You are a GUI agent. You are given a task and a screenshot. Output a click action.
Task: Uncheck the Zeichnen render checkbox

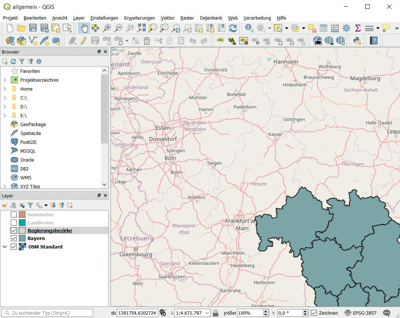[x=314, y=313]
